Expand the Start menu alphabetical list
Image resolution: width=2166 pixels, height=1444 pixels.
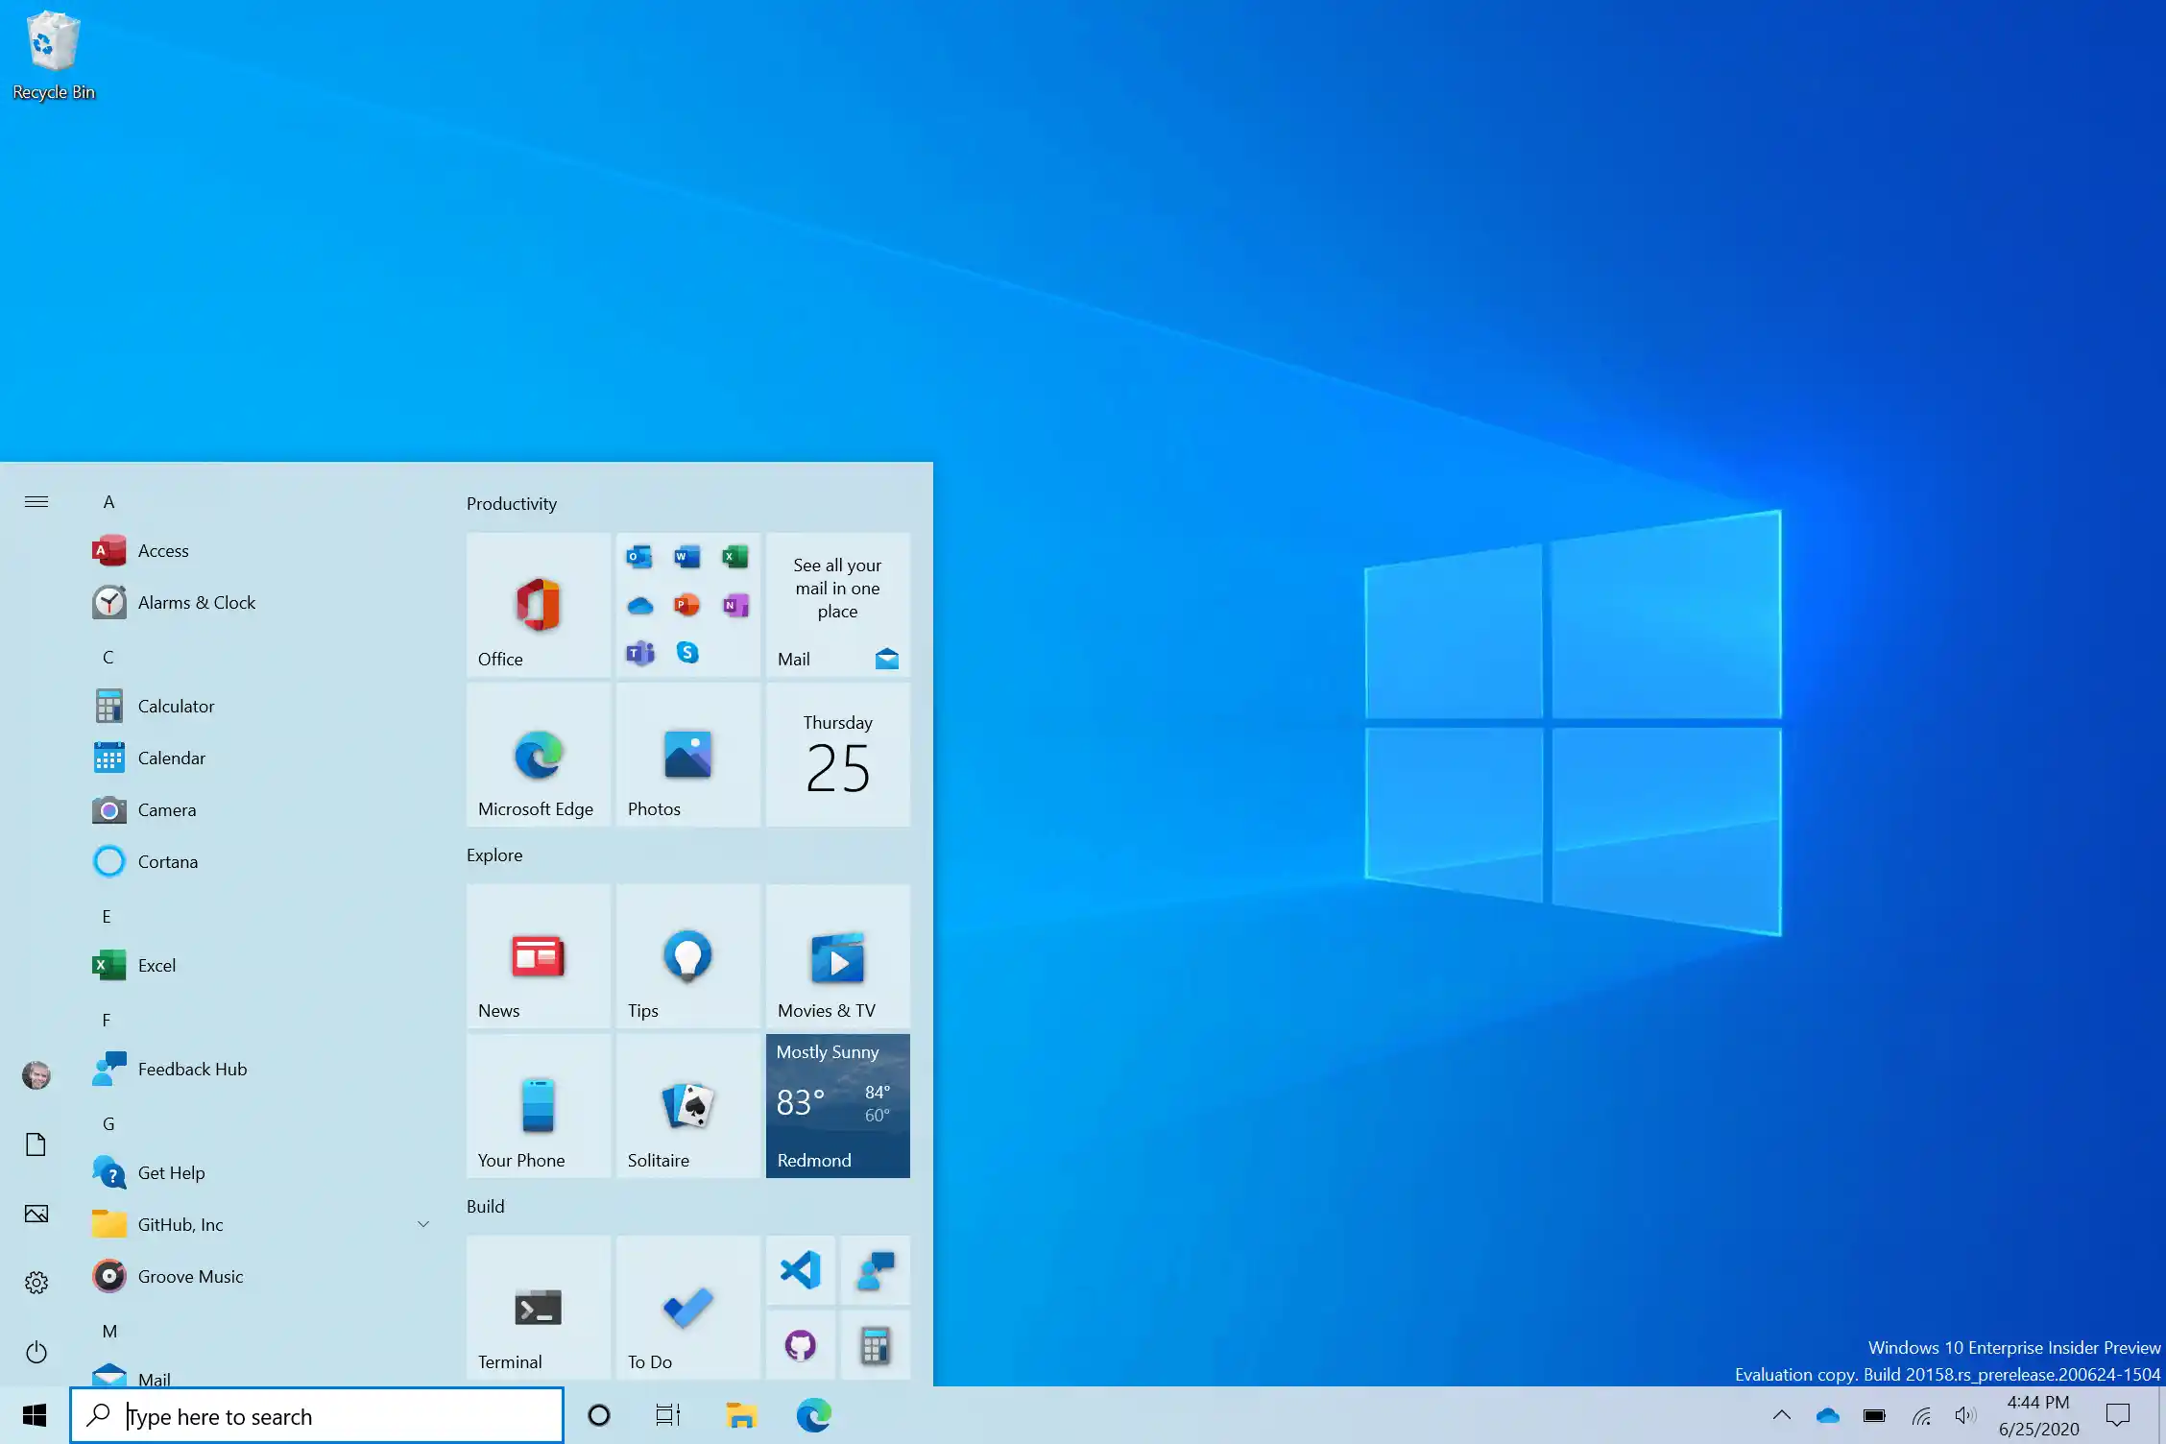pyautogui.click(x=36, y=501)
